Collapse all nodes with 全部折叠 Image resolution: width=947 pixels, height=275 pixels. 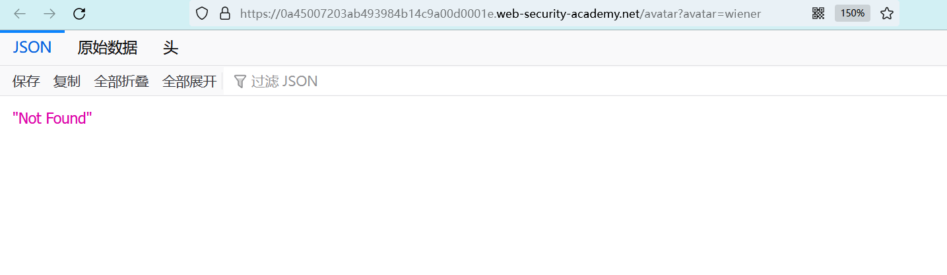tap(121, 82)
